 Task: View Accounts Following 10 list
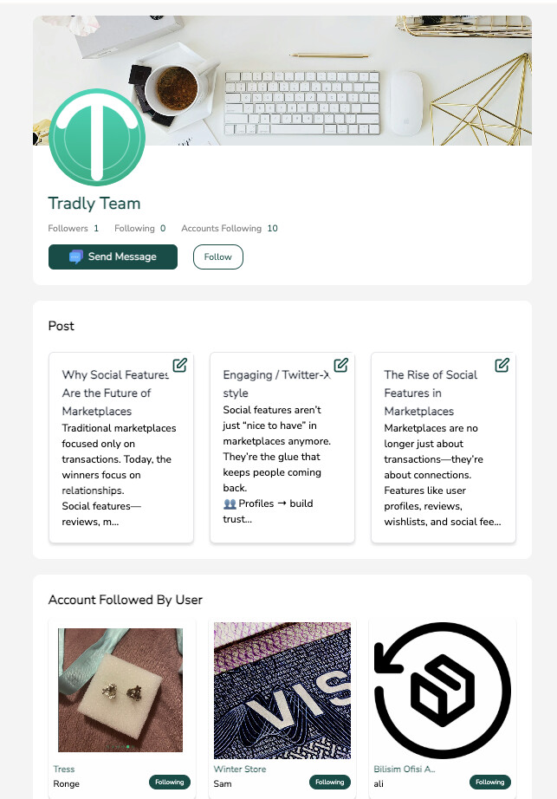[x=230, y=228]
